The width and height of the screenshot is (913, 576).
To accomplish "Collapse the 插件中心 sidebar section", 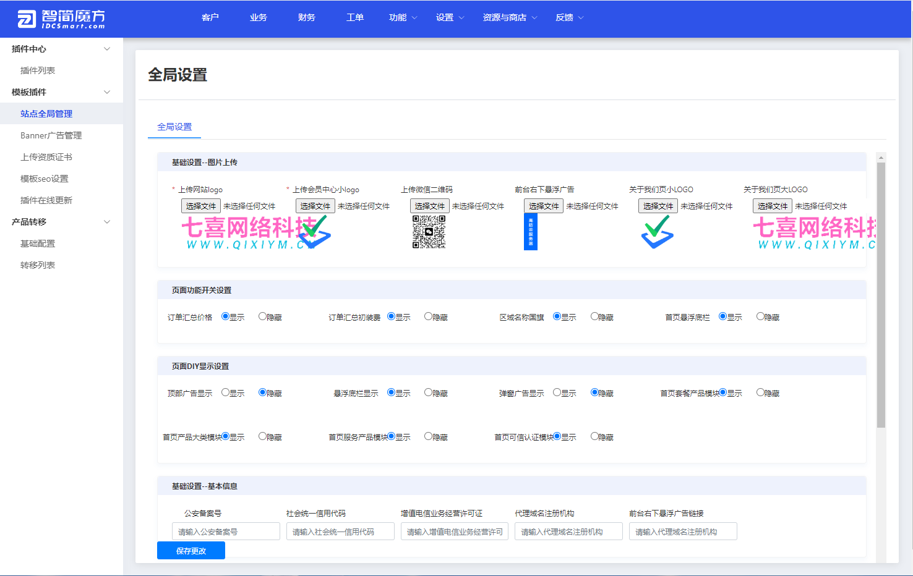I will 106,48.
